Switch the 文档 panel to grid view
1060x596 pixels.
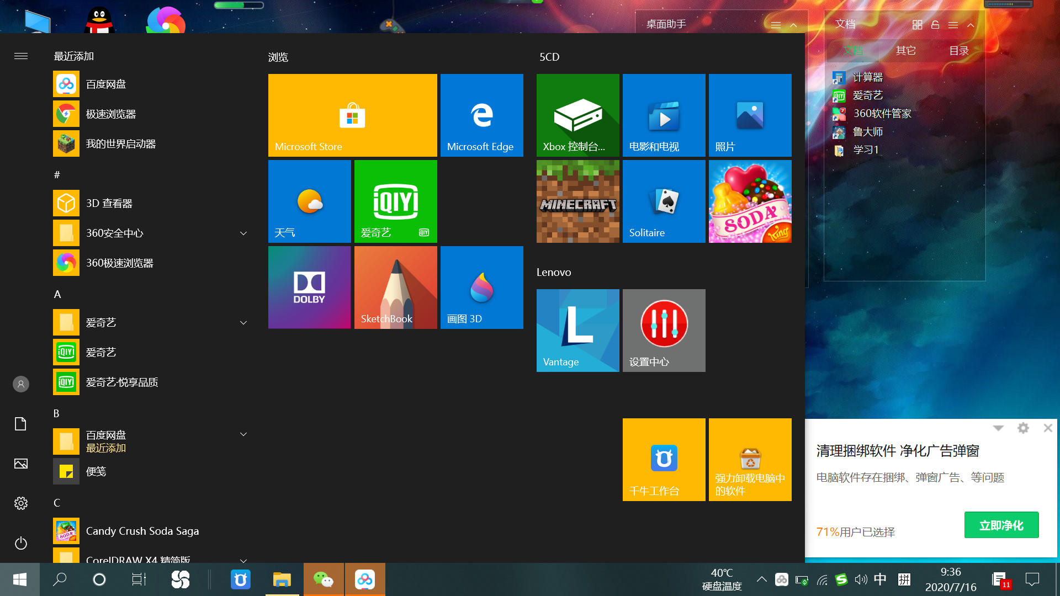918,25
